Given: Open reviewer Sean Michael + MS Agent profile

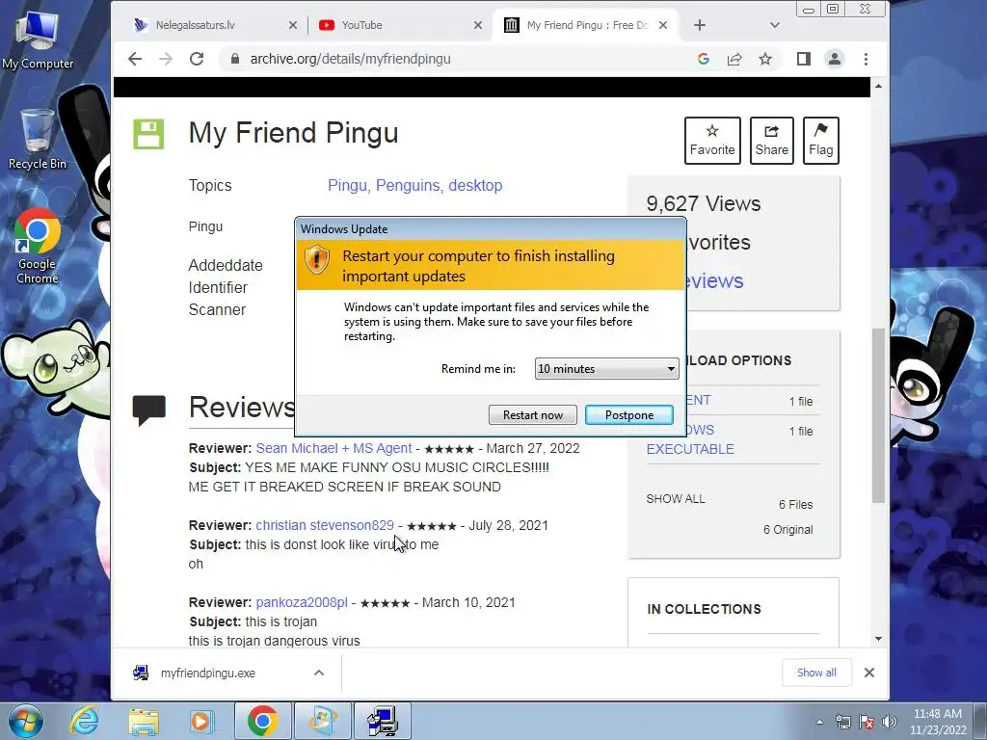Looking at the screenshot, I should coord(333,448).
